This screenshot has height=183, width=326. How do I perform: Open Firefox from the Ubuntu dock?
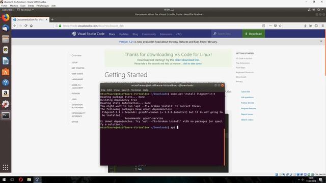coord(6,17)
